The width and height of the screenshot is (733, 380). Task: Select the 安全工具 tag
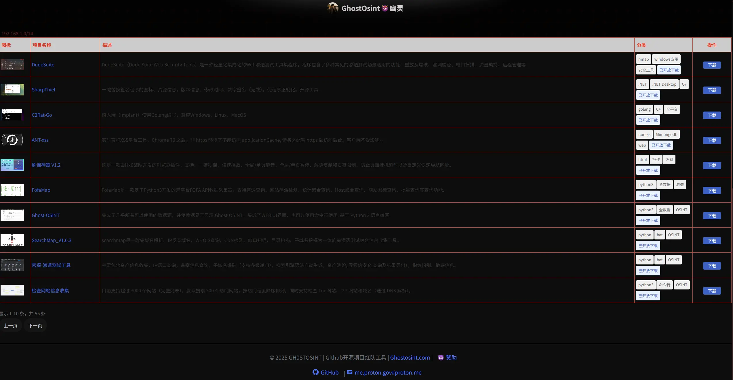click(646, 70)
